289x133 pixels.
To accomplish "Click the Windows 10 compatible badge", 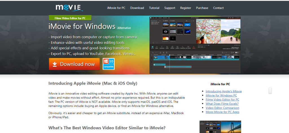I will [109, 64].
